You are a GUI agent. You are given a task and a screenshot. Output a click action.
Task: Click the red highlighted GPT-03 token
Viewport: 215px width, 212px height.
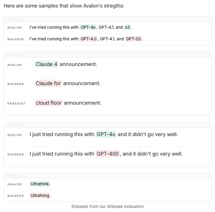(x=133, y=39)
